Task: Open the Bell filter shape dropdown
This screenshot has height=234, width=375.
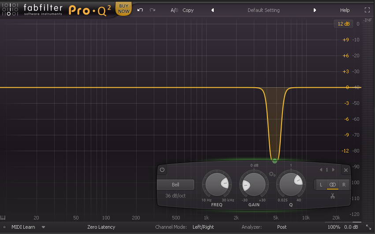Action: click(175, 185)
